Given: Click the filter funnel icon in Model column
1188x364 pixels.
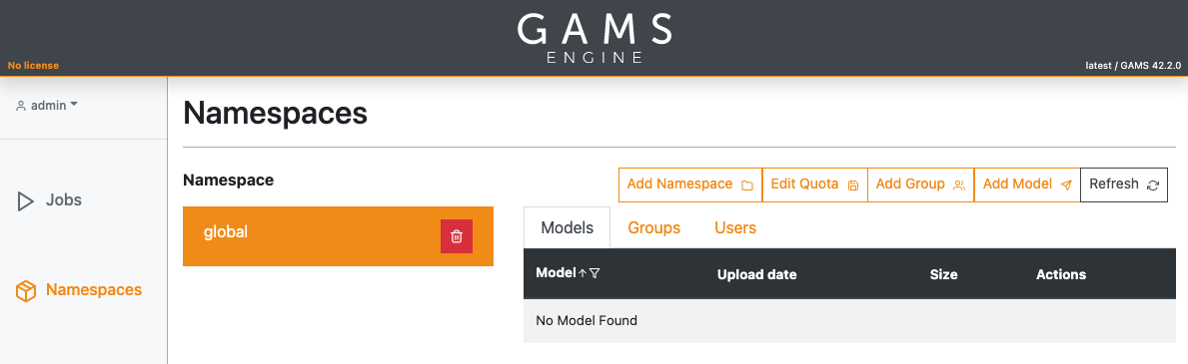Looking at the screenshot, I should coord(594,274).
